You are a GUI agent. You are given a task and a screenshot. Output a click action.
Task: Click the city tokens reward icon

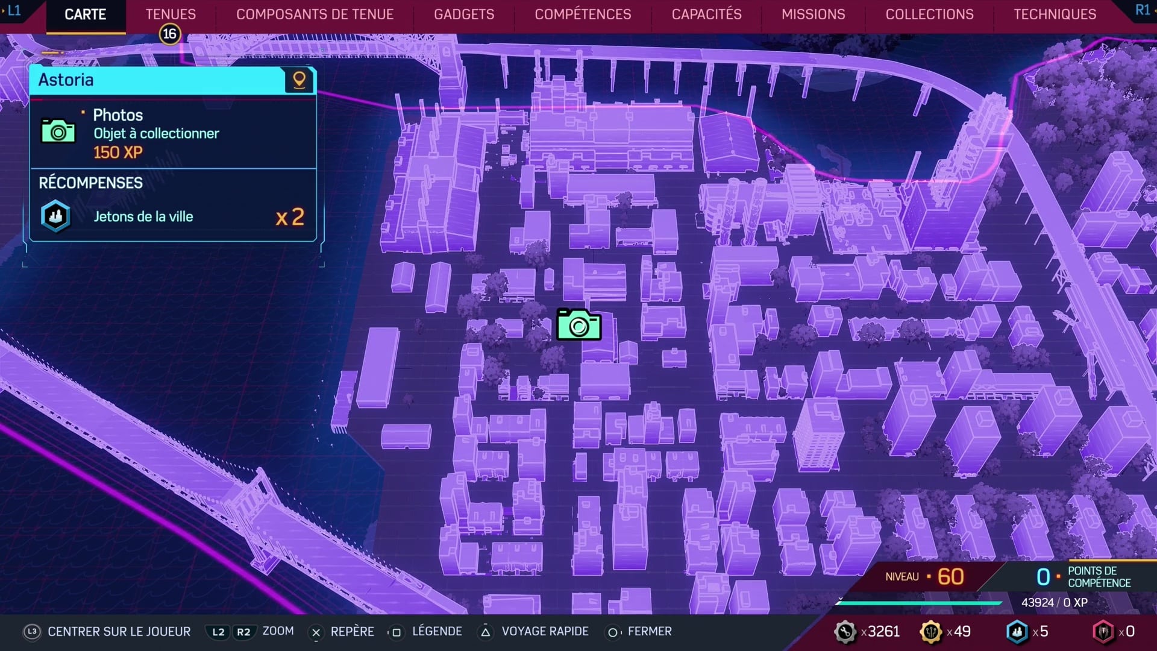pos(55,216)
